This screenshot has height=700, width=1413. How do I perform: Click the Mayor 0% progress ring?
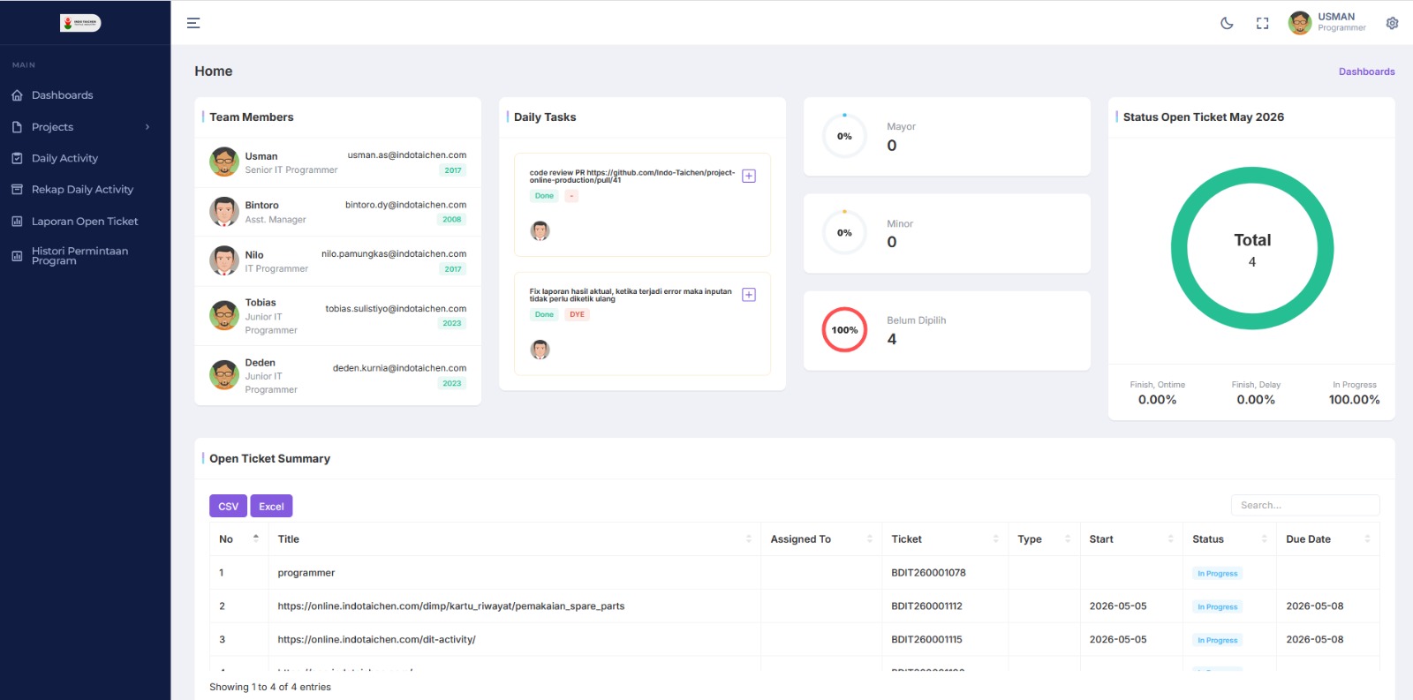[844, 136]
